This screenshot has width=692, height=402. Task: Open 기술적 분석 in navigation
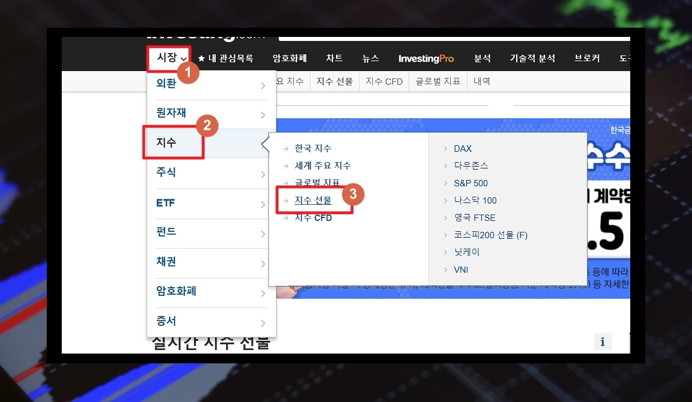coord(532,58)
